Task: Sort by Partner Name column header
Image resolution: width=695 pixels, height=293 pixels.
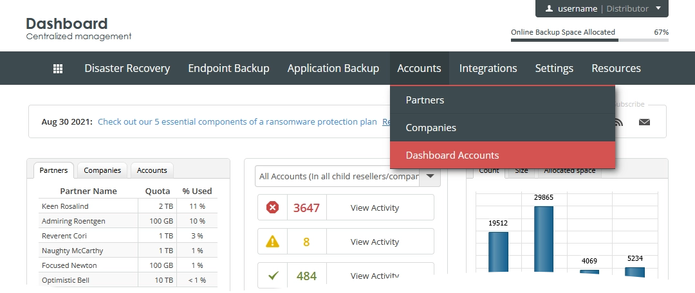Action: click(x=88, y=191)
